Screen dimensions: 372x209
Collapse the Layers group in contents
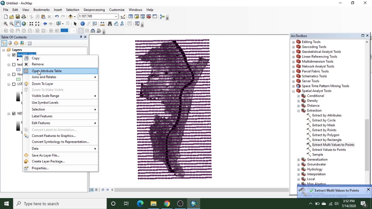point(3,50)
